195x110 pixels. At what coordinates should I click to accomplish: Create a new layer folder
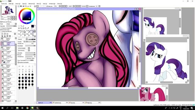pyautogui.click(x=7, y=34)
